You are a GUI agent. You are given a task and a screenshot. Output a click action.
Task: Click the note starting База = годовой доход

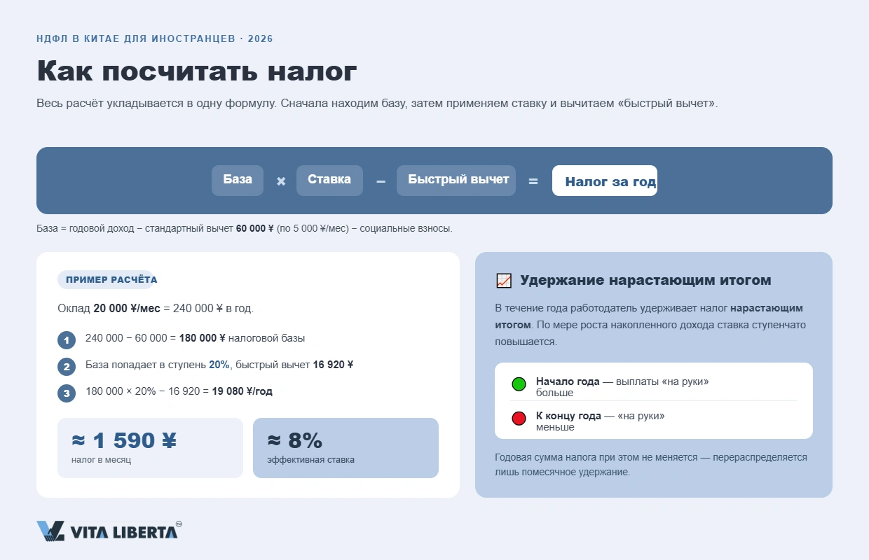point(245,228)
